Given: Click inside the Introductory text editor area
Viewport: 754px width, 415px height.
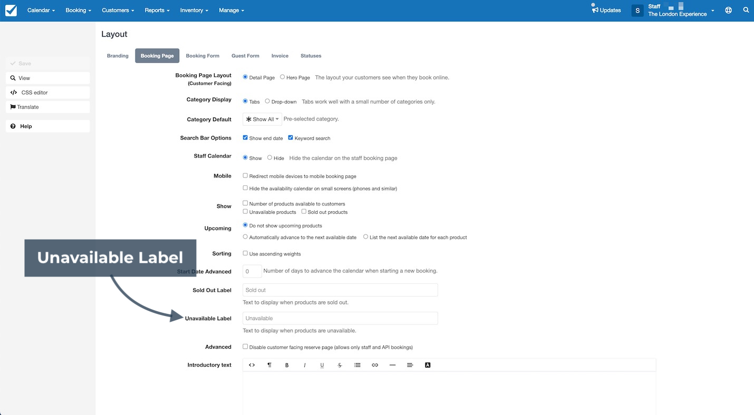Looking at the screenshot, I should click(449, 392).
